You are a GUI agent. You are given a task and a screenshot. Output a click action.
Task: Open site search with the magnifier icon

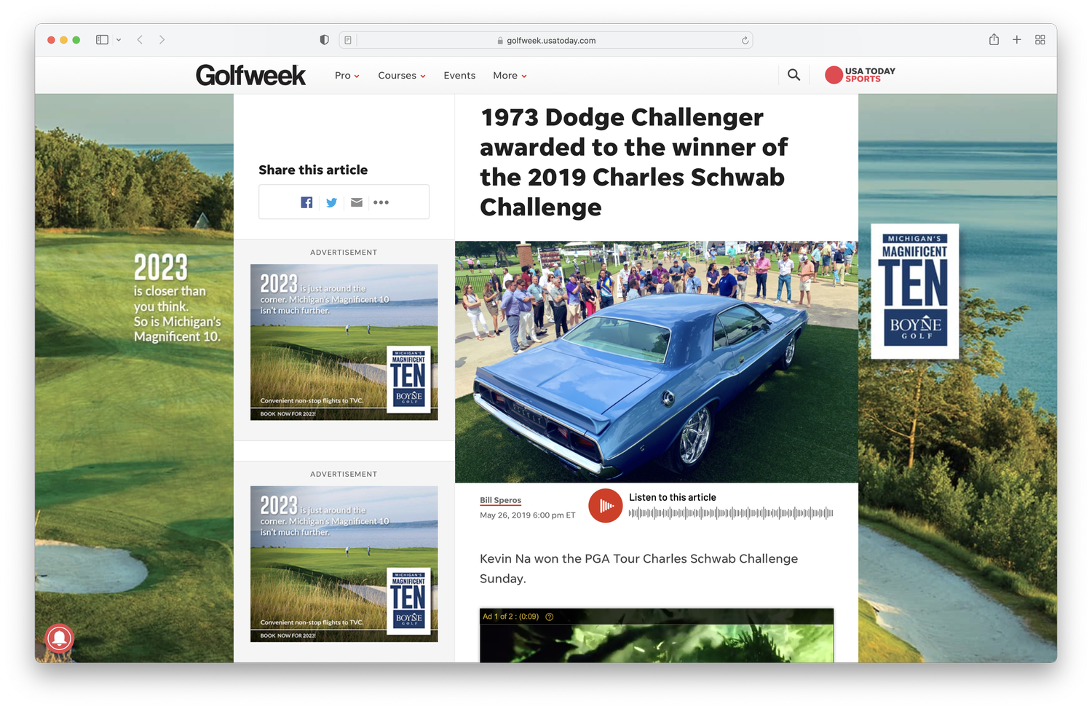(x=794, y=75)
